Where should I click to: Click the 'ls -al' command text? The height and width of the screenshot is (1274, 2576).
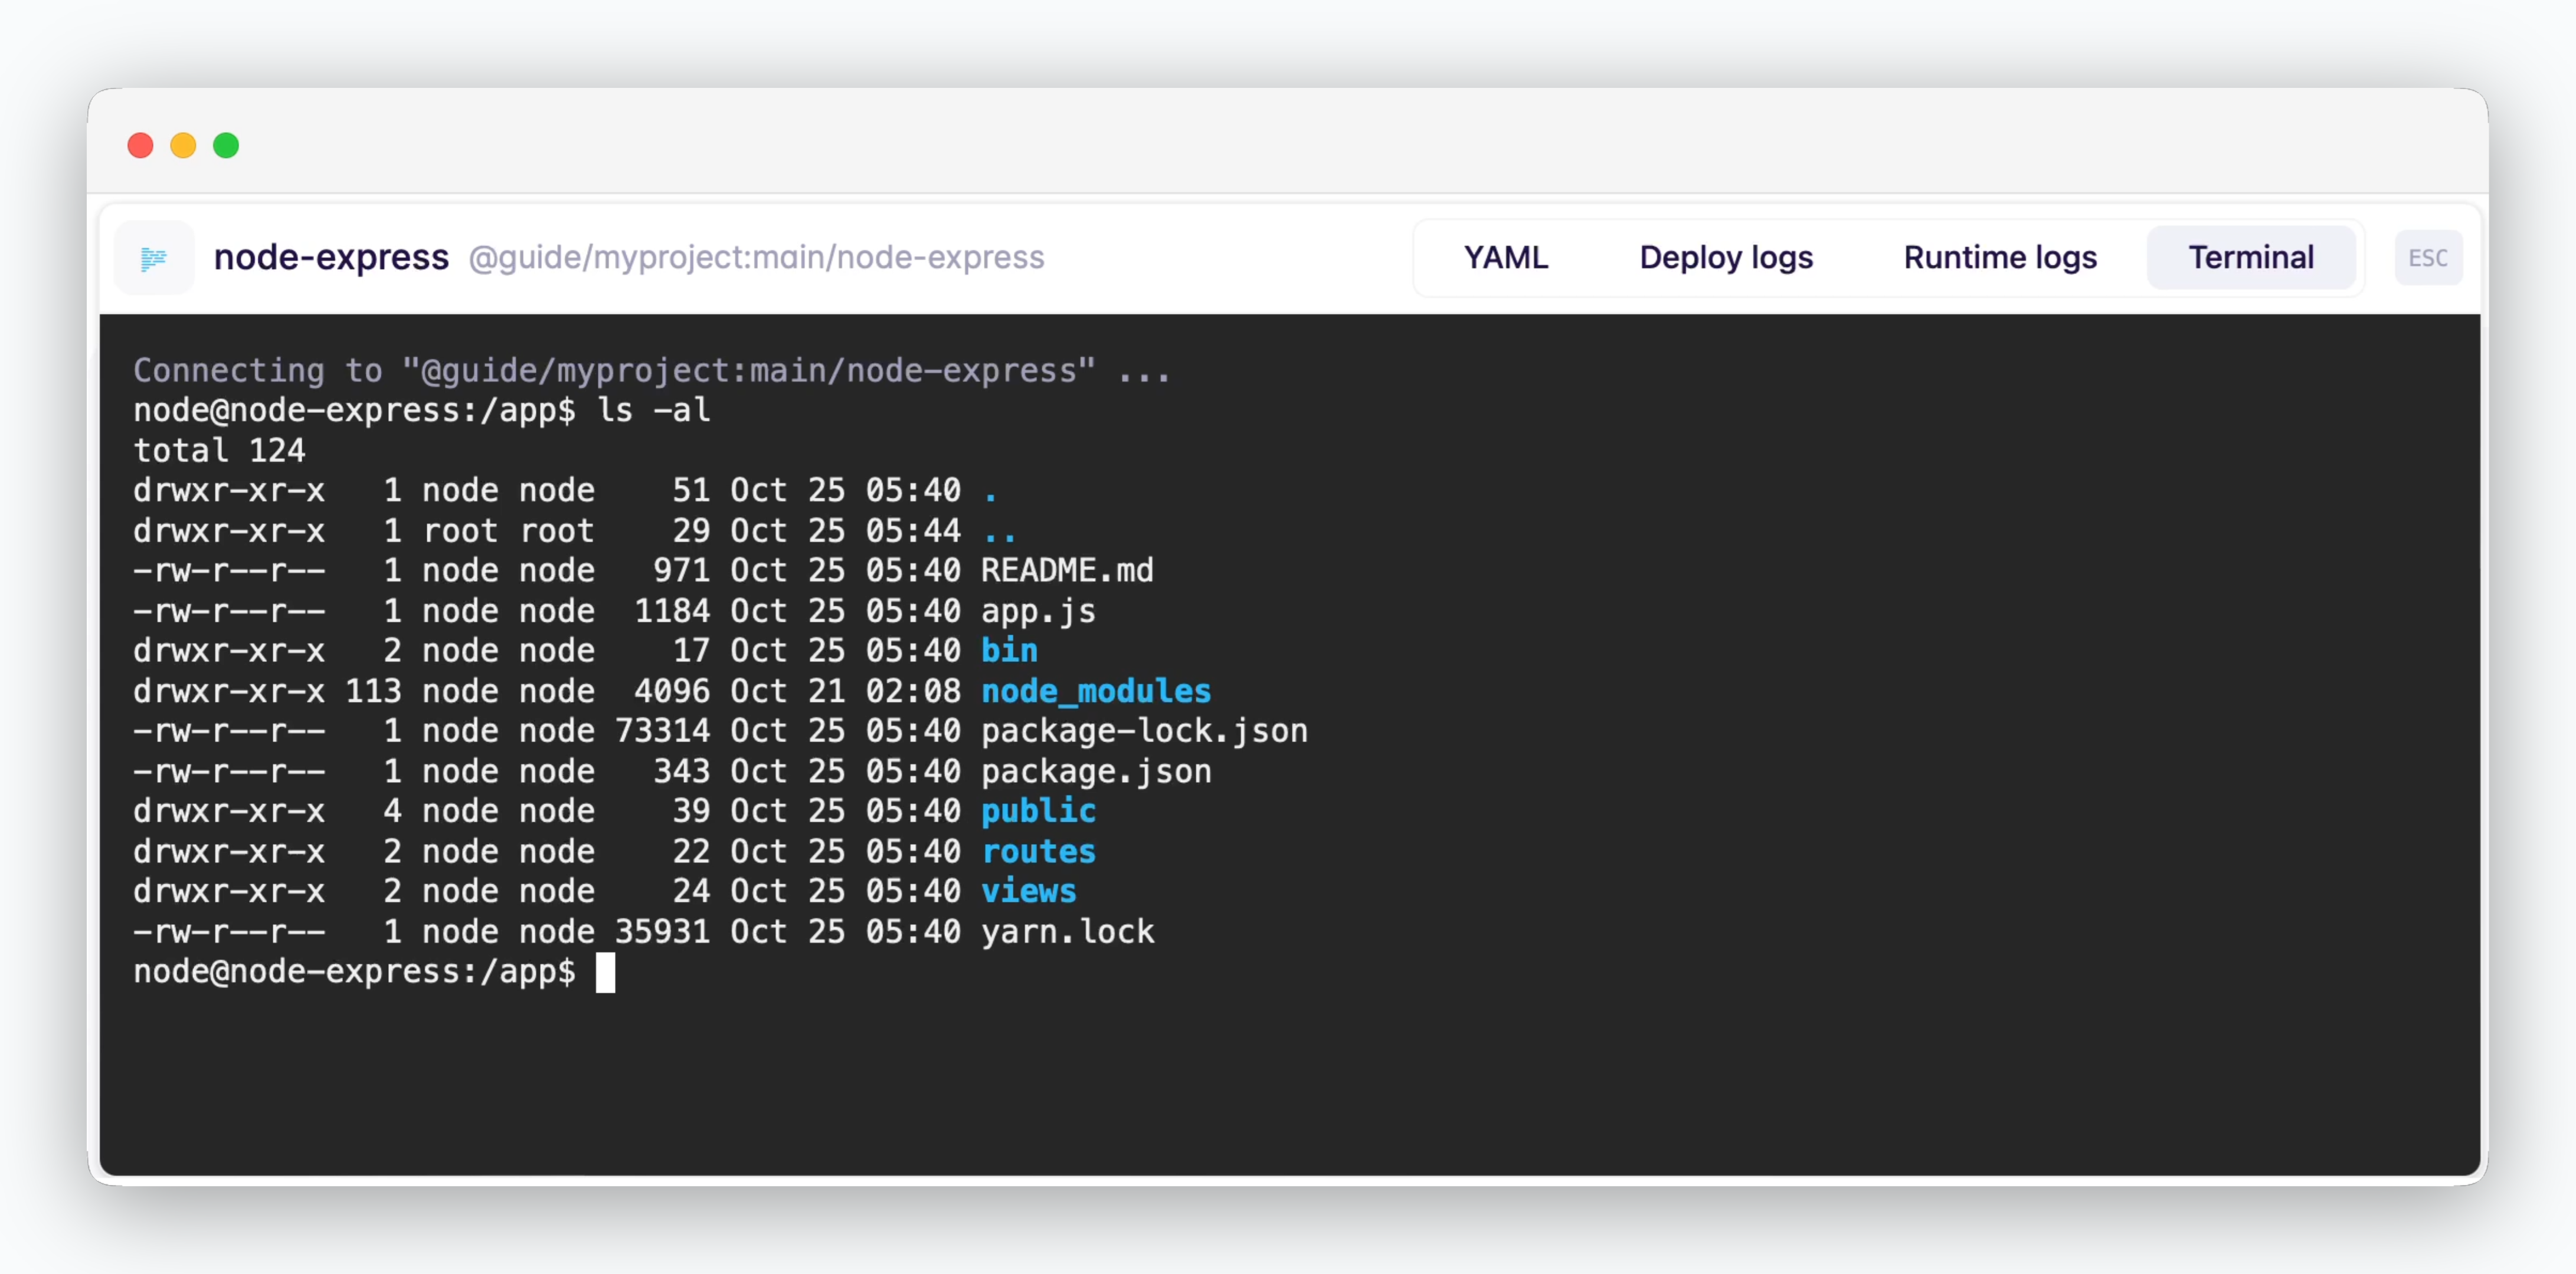(x=653, y=411)
